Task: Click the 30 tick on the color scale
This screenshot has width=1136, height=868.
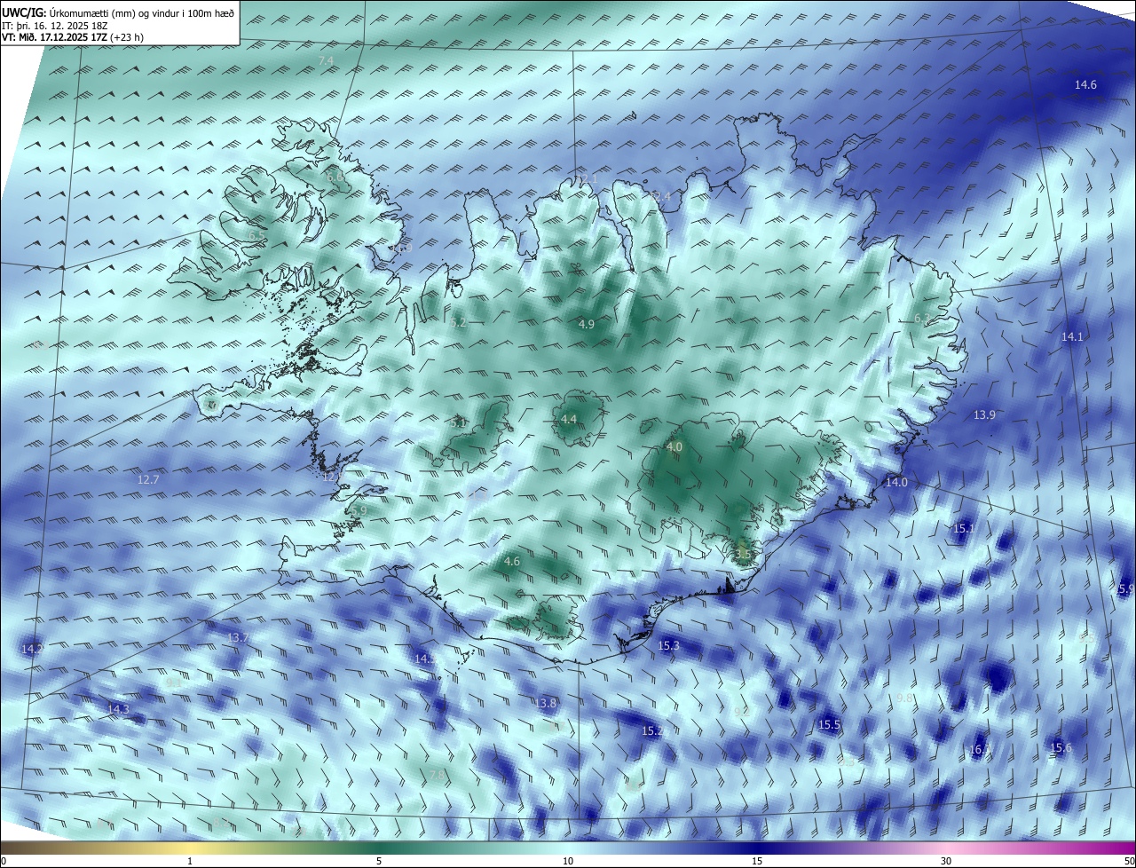Action: [x=946, y=861]
